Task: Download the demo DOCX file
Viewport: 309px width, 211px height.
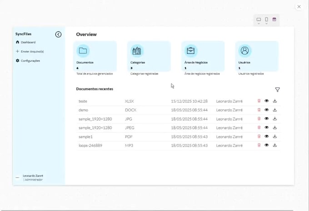Action: (x=275, y=110)
